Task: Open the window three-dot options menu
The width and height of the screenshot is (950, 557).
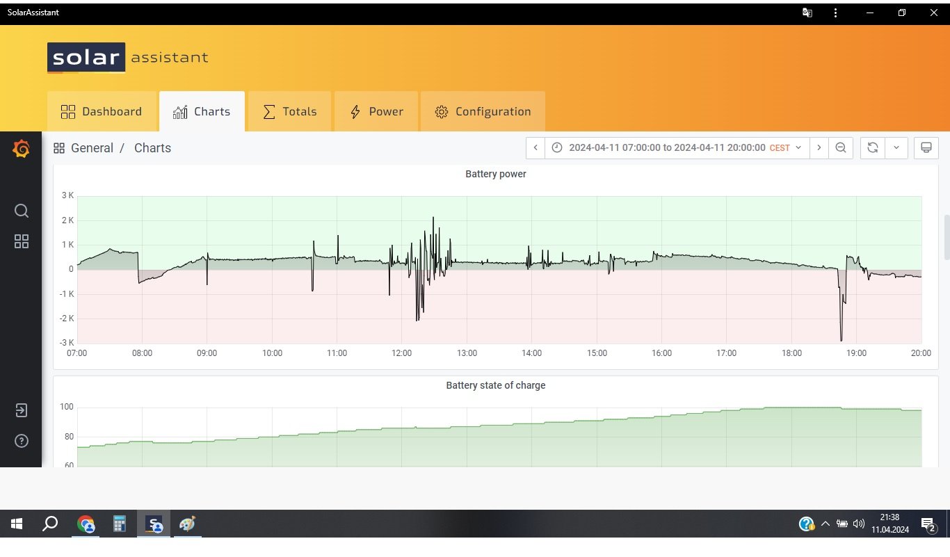Action: 835,13
